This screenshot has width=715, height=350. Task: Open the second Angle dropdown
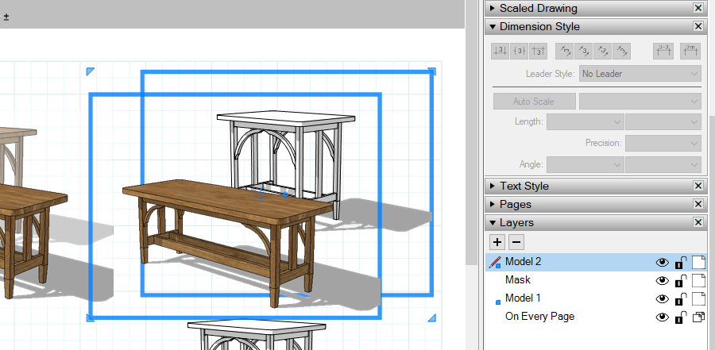click(x=663, y=164)
